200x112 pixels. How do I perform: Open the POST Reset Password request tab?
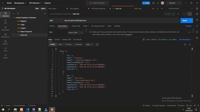tap(100, 8)
